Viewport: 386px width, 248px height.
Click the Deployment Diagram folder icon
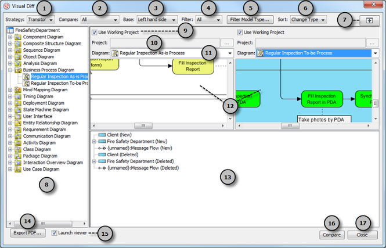[18, 103]
